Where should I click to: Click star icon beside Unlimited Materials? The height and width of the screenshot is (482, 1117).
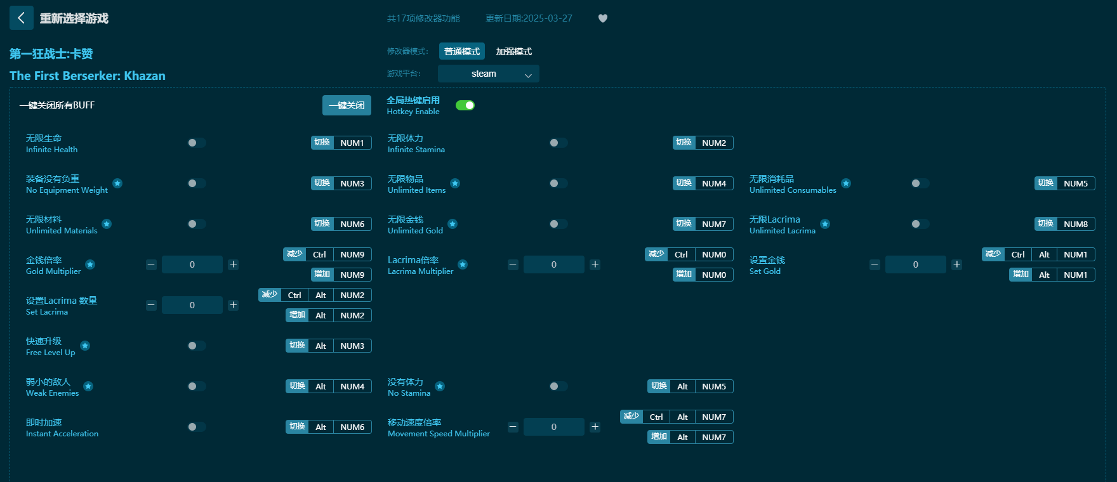pos(107,224)
